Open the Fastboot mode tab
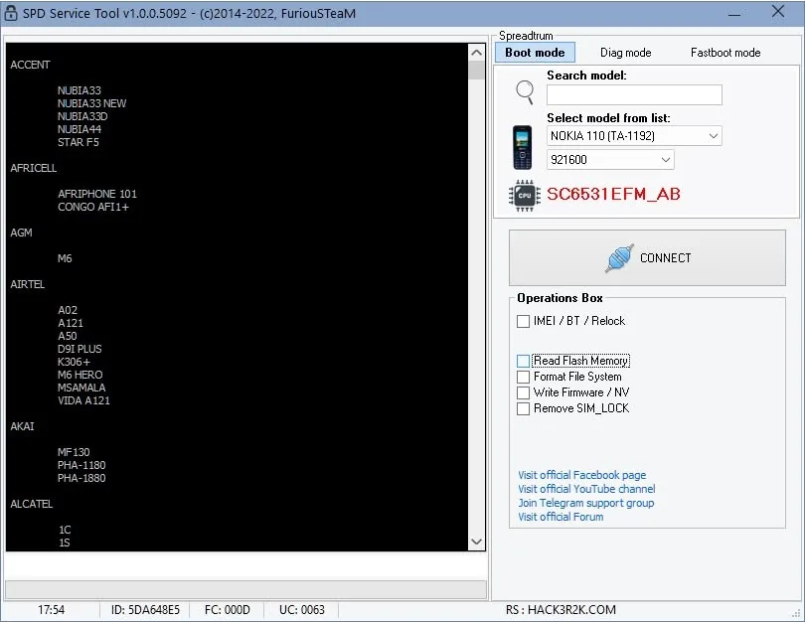Image resolution: width=805 pixels, height=622 pixels. 725,53
